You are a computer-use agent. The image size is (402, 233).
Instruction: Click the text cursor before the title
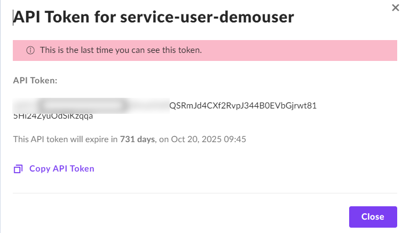13,18
